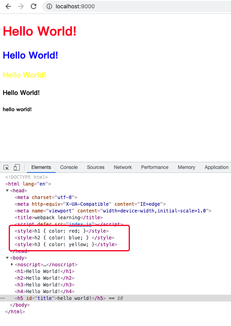Select the meta charset utf-8 node
The width and height of the screenshot is (231, 326).
46,197
